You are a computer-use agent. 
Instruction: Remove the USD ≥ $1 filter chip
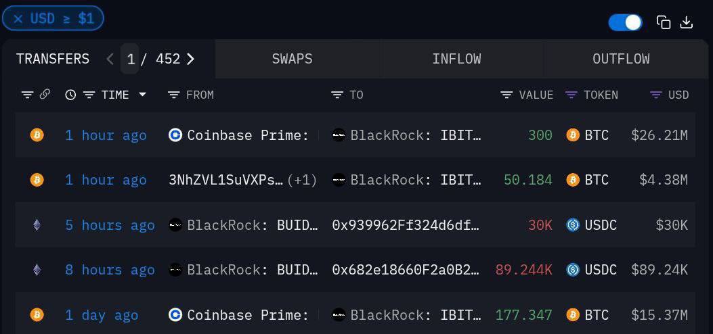pyautogui.click(x=18, y=19)
